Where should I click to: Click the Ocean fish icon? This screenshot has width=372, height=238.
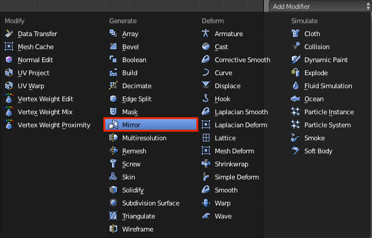point(295,98)
